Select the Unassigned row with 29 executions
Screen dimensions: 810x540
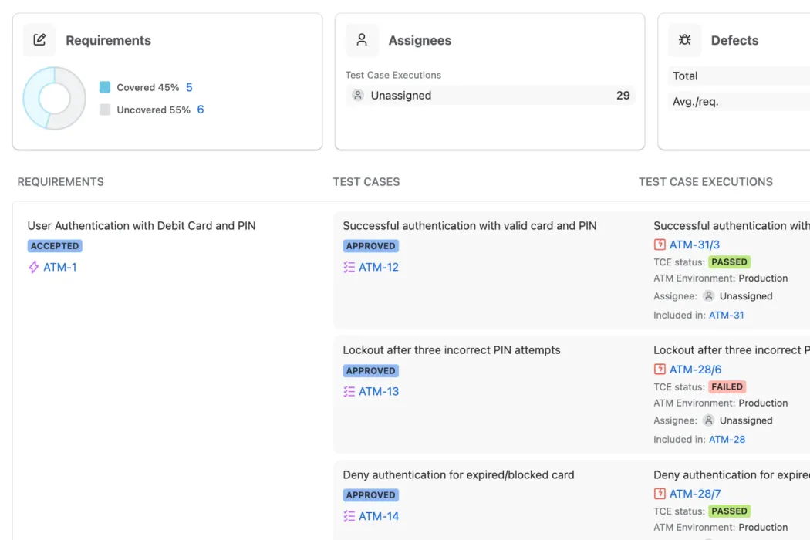pos(490,96)
